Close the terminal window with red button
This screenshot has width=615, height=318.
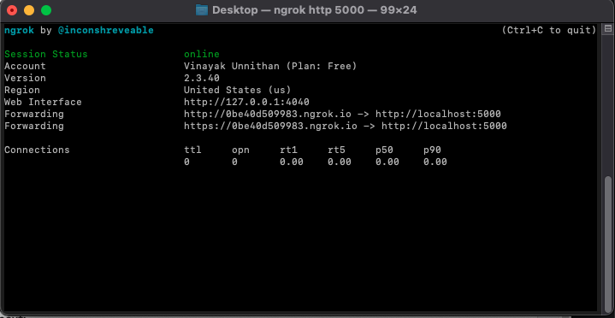[12, 10]
